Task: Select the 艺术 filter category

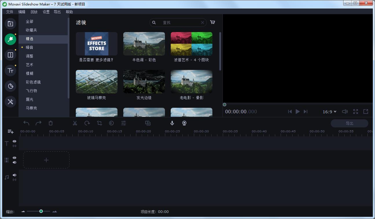Action: (30, 65)
